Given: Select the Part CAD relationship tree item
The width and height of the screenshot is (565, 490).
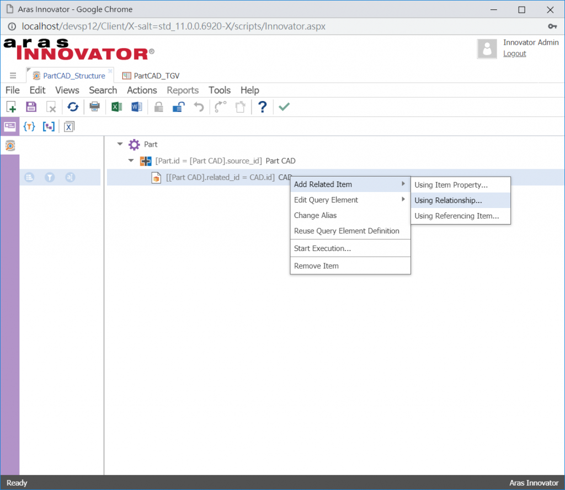Looking at the screenshot, I should [225, 161].
